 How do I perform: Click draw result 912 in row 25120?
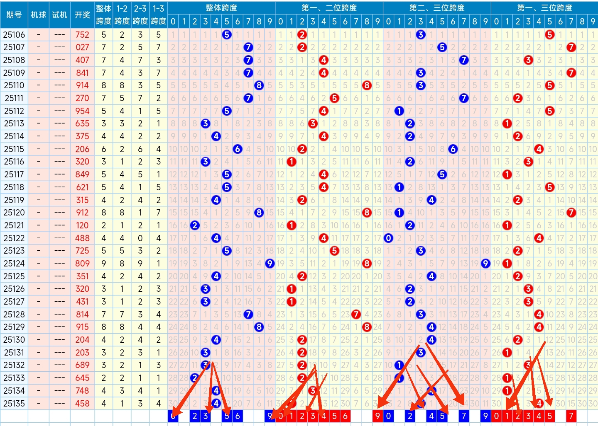point(82,213)
